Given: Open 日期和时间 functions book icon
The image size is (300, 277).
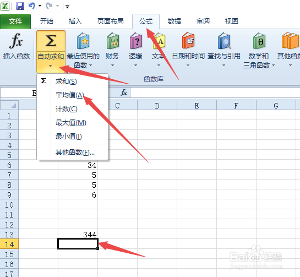Looking at the screenshot, I should pos(188,41).
